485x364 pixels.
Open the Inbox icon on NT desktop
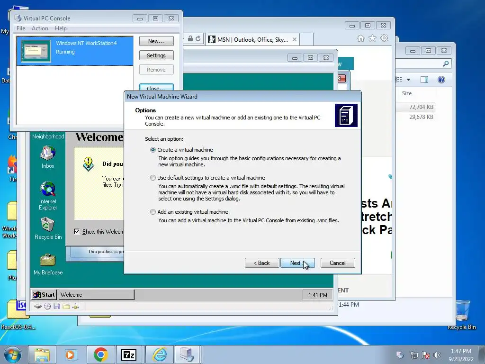click(x=48, y=157)
